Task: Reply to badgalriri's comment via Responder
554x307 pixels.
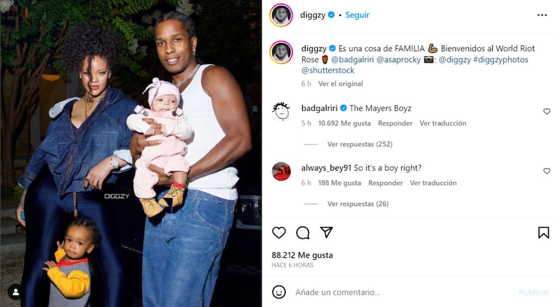Action: pos(395,123)
